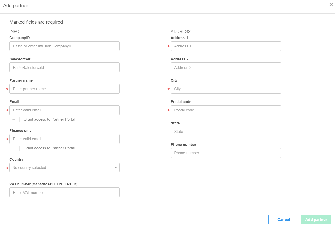Focus the CompanyID input field

[64, 46]
